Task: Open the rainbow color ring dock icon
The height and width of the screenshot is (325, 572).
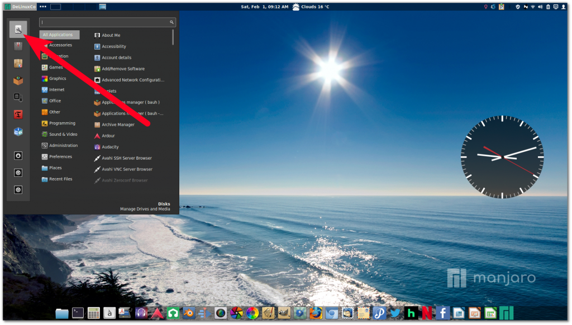Action: tap(252, 313)
